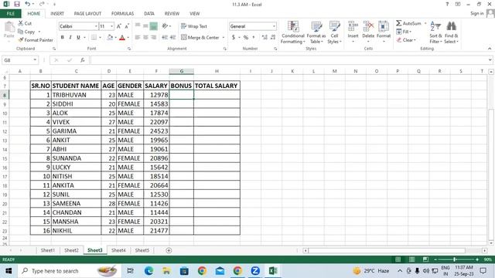Click the accounting dollar format icon

point(234,37)
